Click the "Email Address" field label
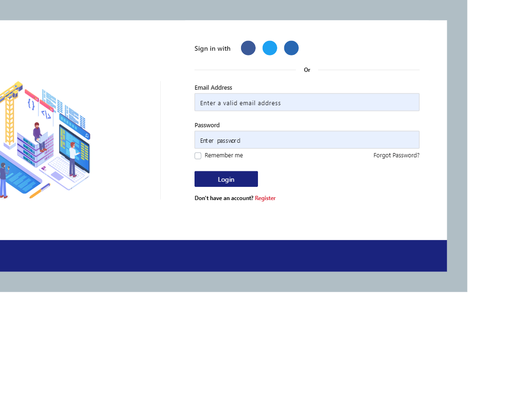The width and height of the screenshot is (507, 402). pyautogui.click(x=213, y=88)
